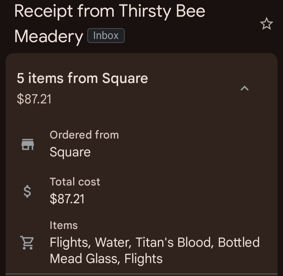Open the 'Square' merchant name
Image resolution: width=283 pixels, height=276 pixels.
click(x=70, y=152)
